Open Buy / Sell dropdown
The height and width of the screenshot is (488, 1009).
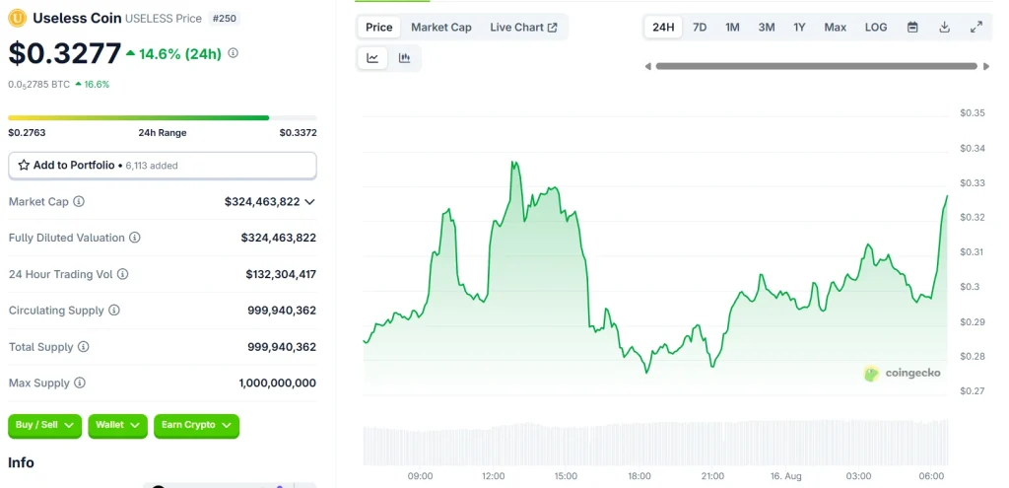click(x=45, y=426)
